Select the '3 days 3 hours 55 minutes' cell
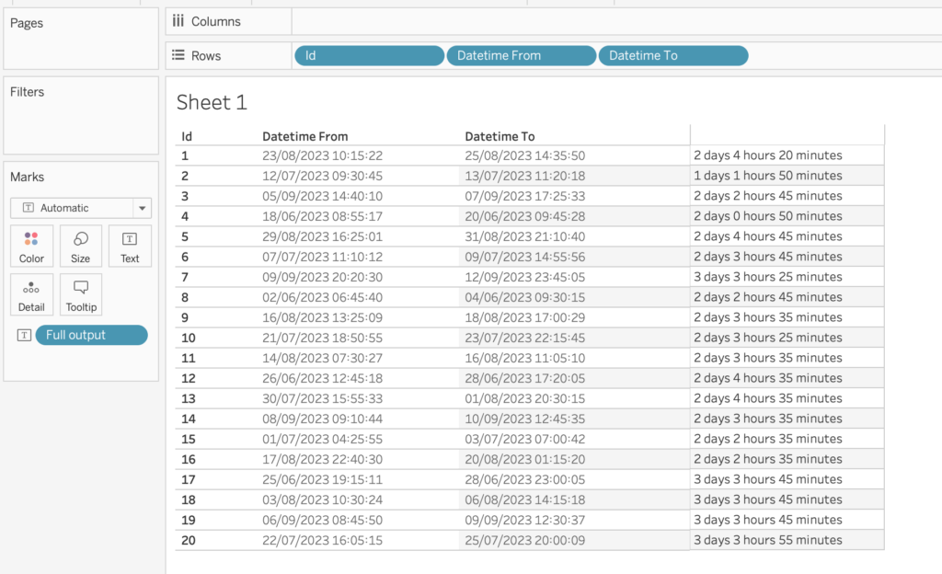The height and width of the screenshot is (574, 942). click(767, 540)
